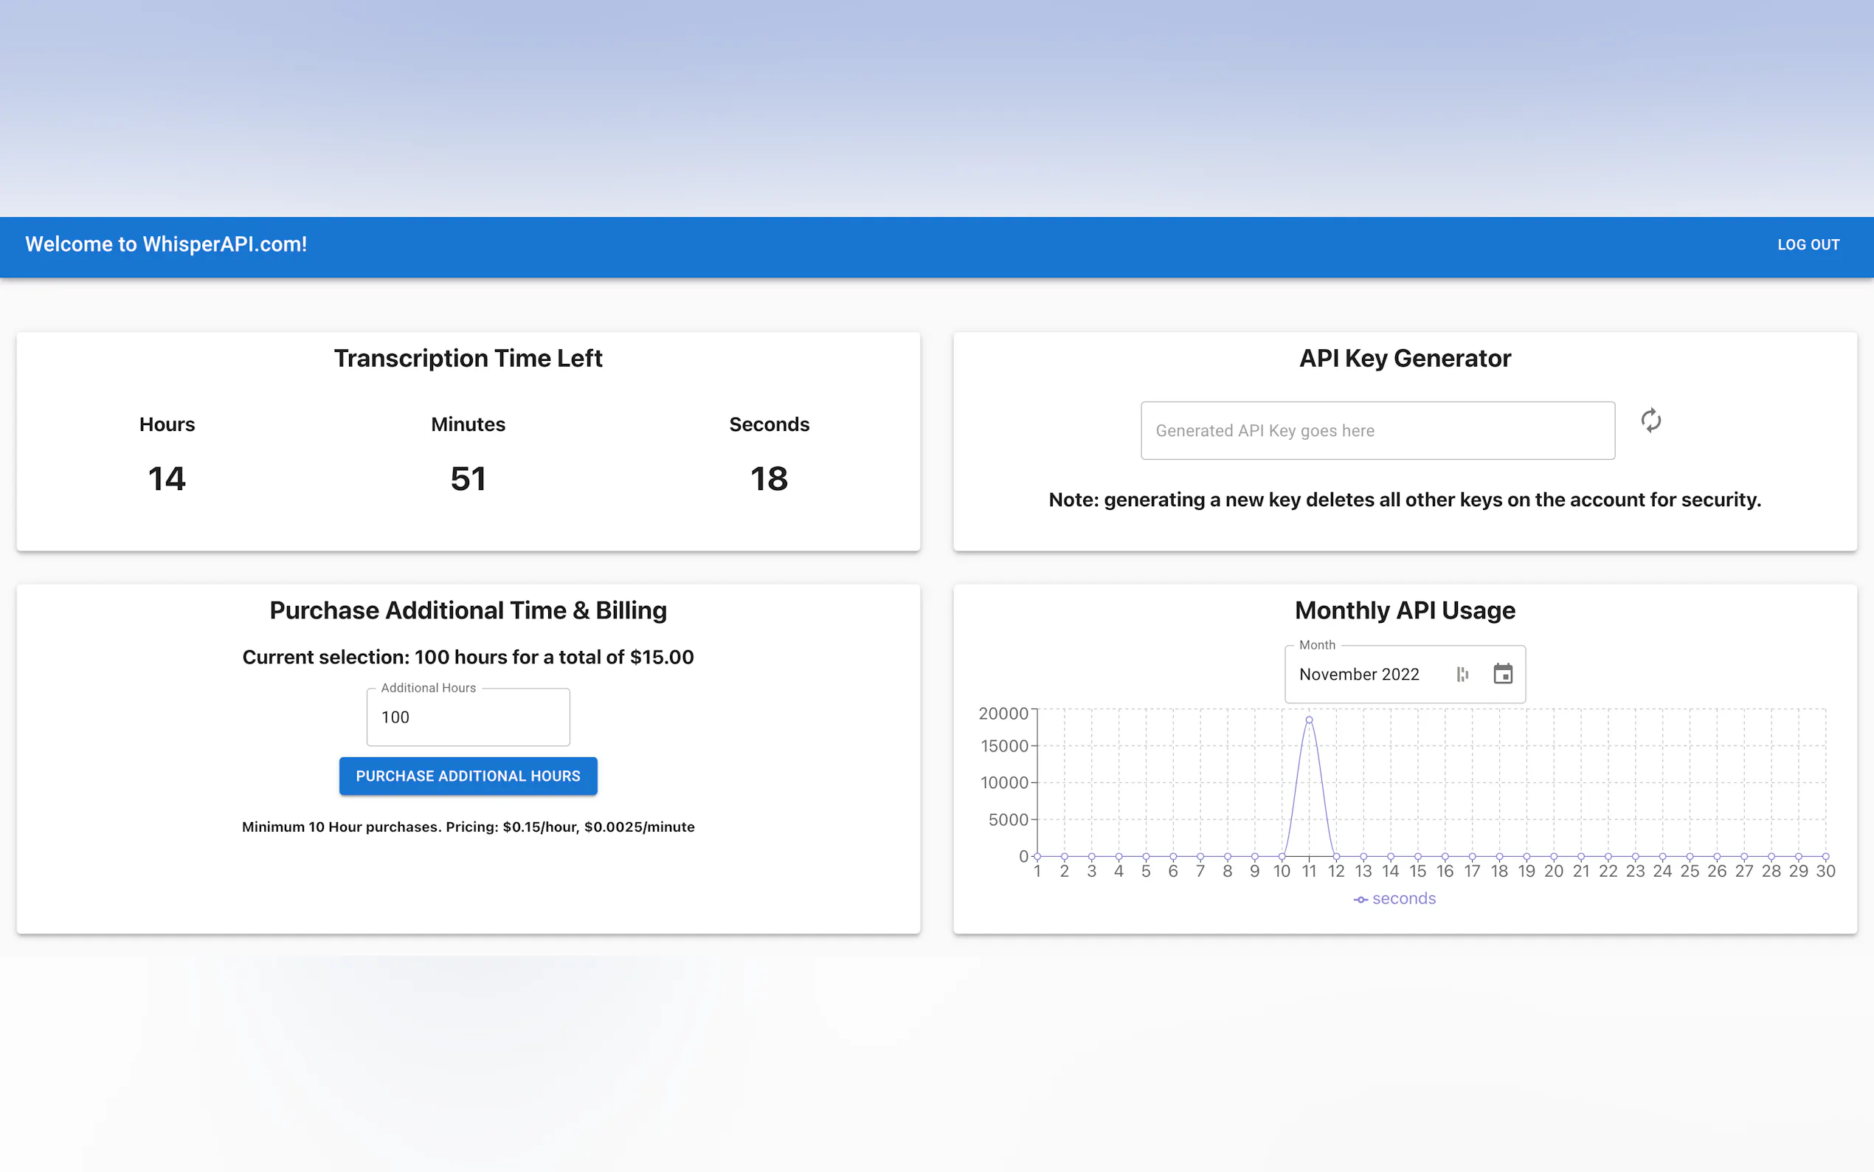Click the day 12 chart data point
The width and height of the screenshot is (1874, 1172).
point(1335,855)
